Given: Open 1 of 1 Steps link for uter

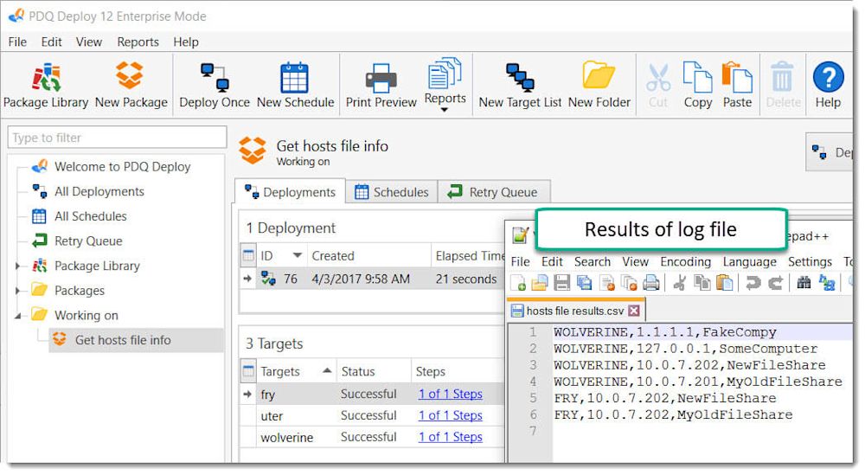Looking at the screenshot, I should point(450,415).
